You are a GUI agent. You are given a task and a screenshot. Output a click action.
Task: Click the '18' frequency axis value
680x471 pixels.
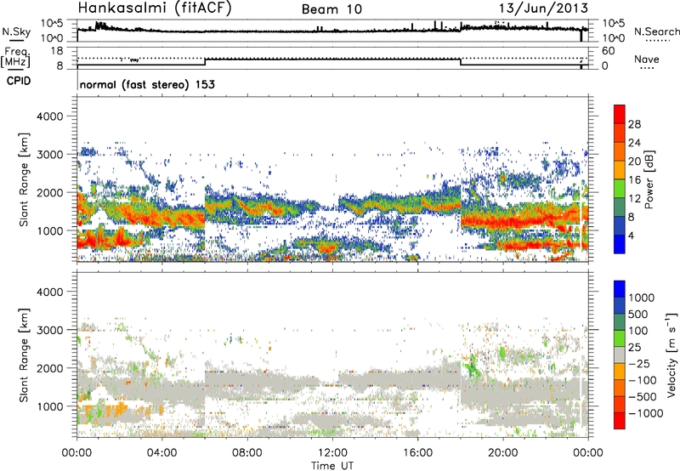click(57, 51)
